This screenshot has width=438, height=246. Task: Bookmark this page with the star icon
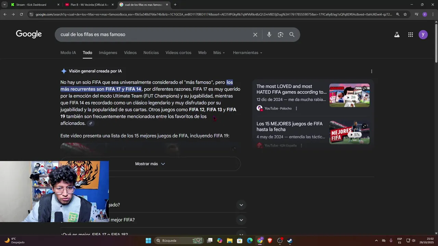pos(405,14)
